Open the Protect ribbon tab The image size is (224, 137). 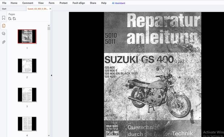(x=64, y=3)
